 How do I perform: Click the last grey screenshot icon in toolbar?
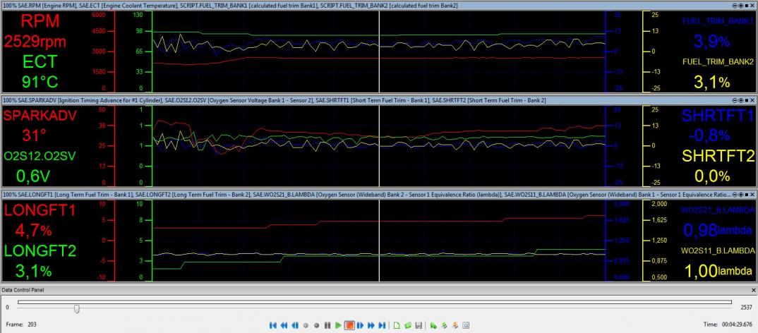tap(466, 325)
